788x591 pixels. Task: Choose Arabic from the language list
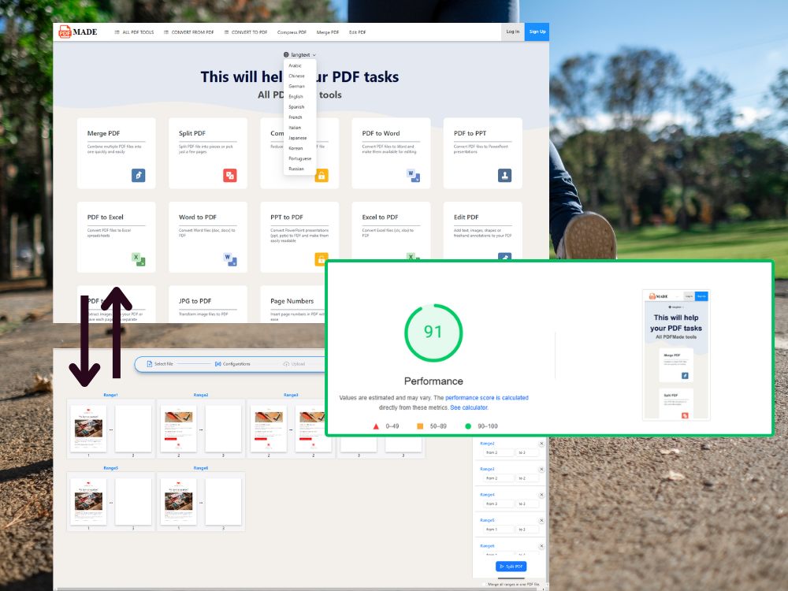[295, 66]
